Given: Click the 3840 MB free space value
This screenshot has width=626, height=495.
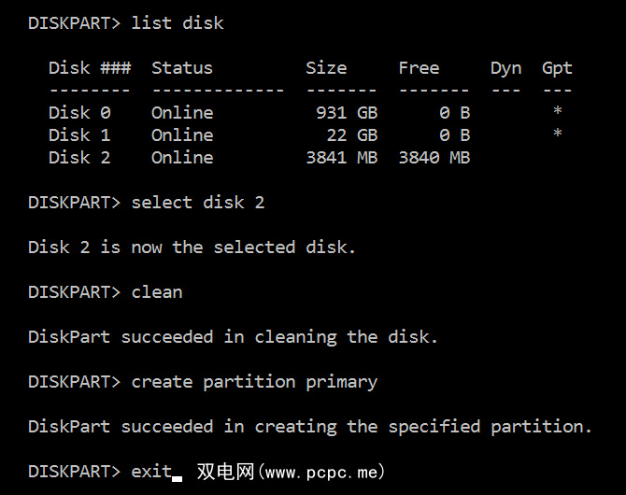Looking at the screenshot, I should pyautogui.click(x=434, y=157).
